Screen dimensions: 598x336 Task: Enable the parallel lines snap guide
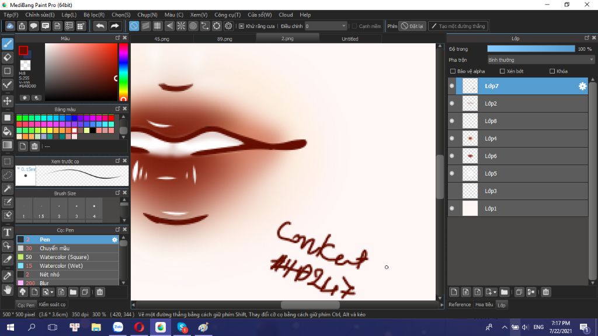(x=145, y=26)
